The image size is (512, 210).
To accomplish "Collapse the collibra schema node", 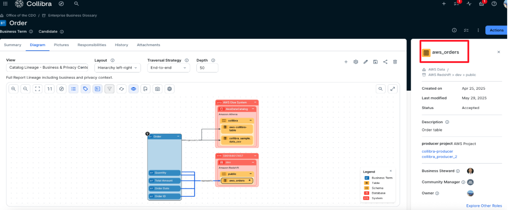I will 251,121.
